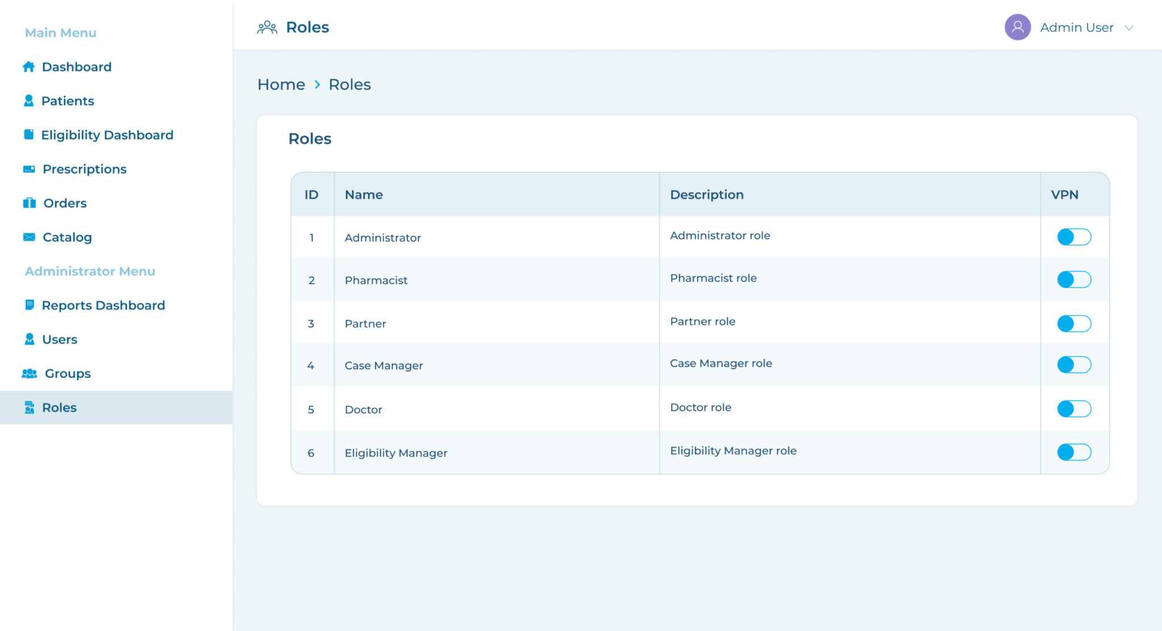1162x631 pixels.
Task: Toggle VPN for Partner role
Action: pyautogui.click(x=1074, y=324)
